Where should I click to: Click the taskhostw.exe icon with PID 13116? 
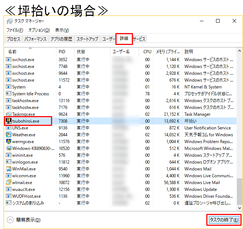coord(9,100)
